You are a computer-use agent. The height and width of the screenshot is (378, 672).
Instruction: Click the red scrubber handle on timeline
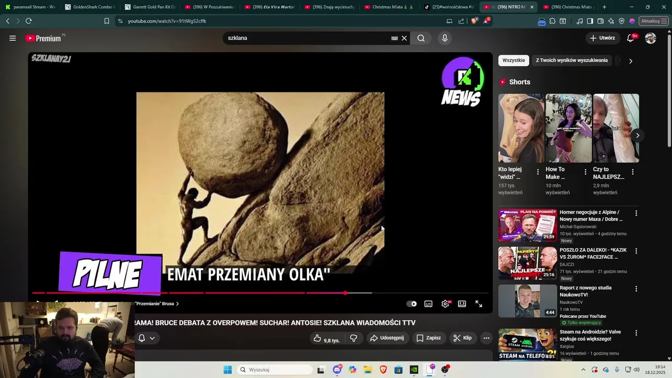click(345, 293)
